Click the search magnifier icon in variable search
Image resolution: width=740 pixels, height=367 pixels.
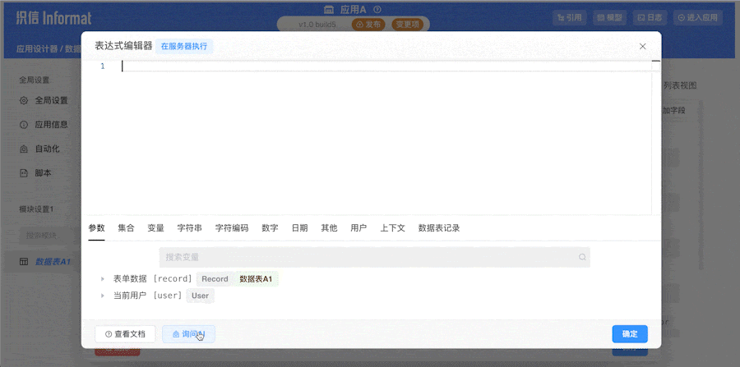(582, 257)
